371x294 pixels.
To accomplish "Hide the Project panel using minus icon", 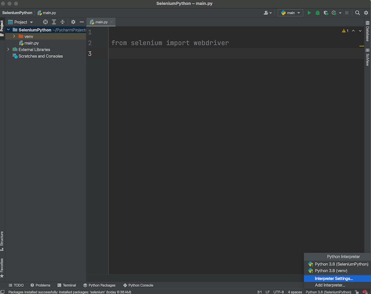I will point(81,22).
